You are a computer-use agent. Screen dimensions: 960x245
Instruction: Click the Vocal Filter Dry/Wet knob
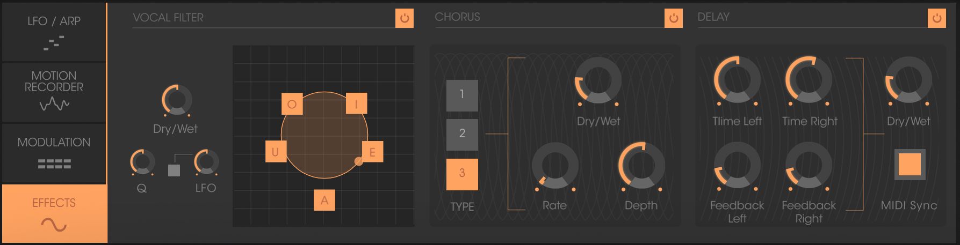click(177, 100)
